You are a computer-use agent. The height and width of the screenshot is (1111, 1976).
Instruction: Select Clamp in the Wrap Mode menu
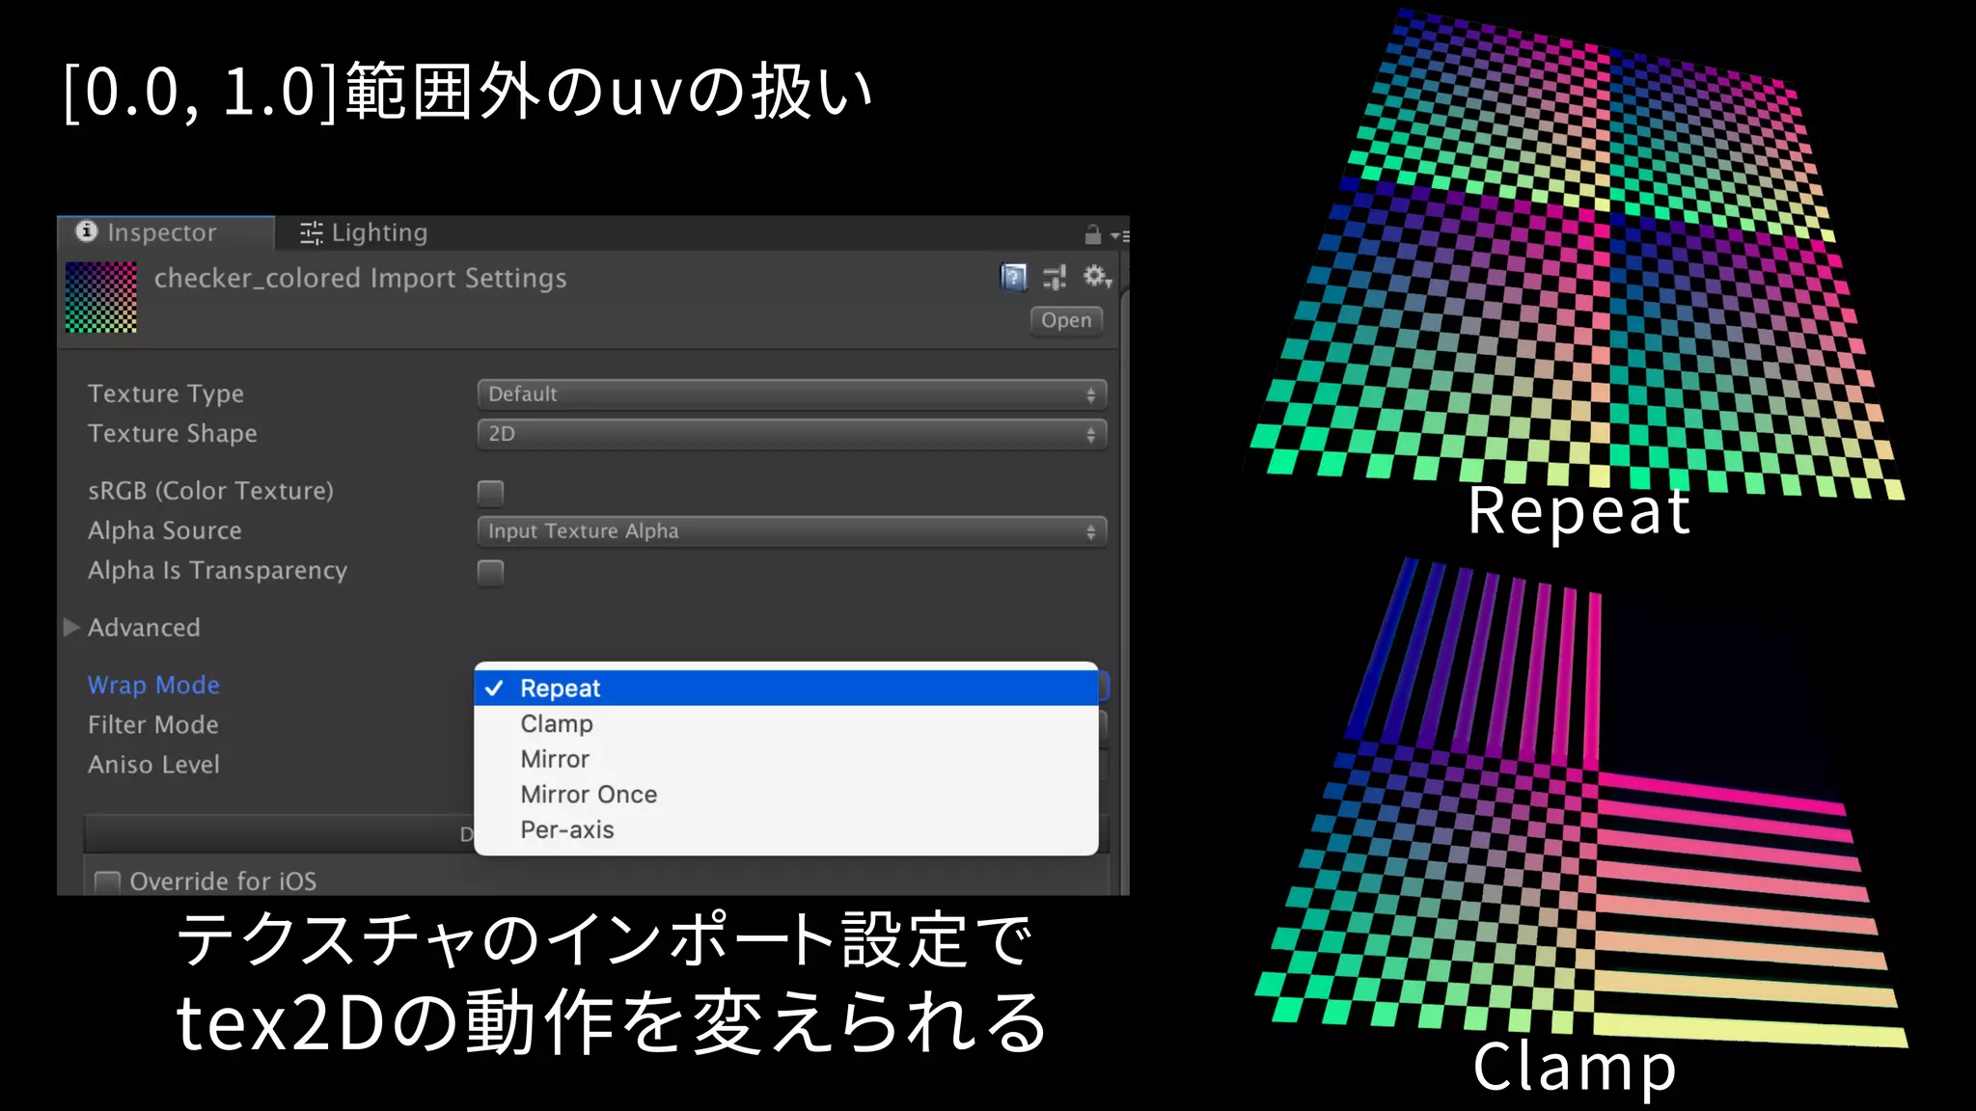pyautogui.click(x=786, y=723)
